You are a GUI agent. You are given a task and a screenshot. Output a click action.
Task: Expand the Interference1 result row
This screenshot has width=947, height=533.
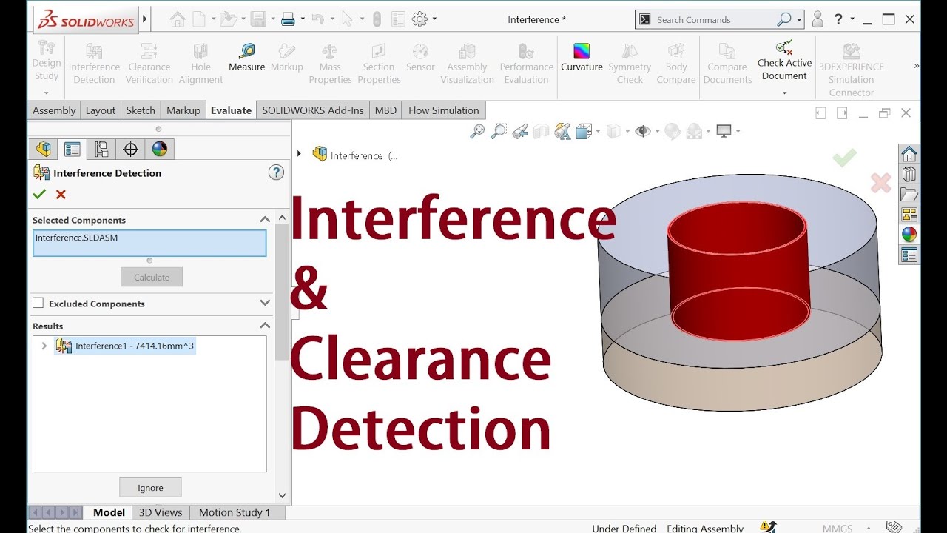pos(44,346)
